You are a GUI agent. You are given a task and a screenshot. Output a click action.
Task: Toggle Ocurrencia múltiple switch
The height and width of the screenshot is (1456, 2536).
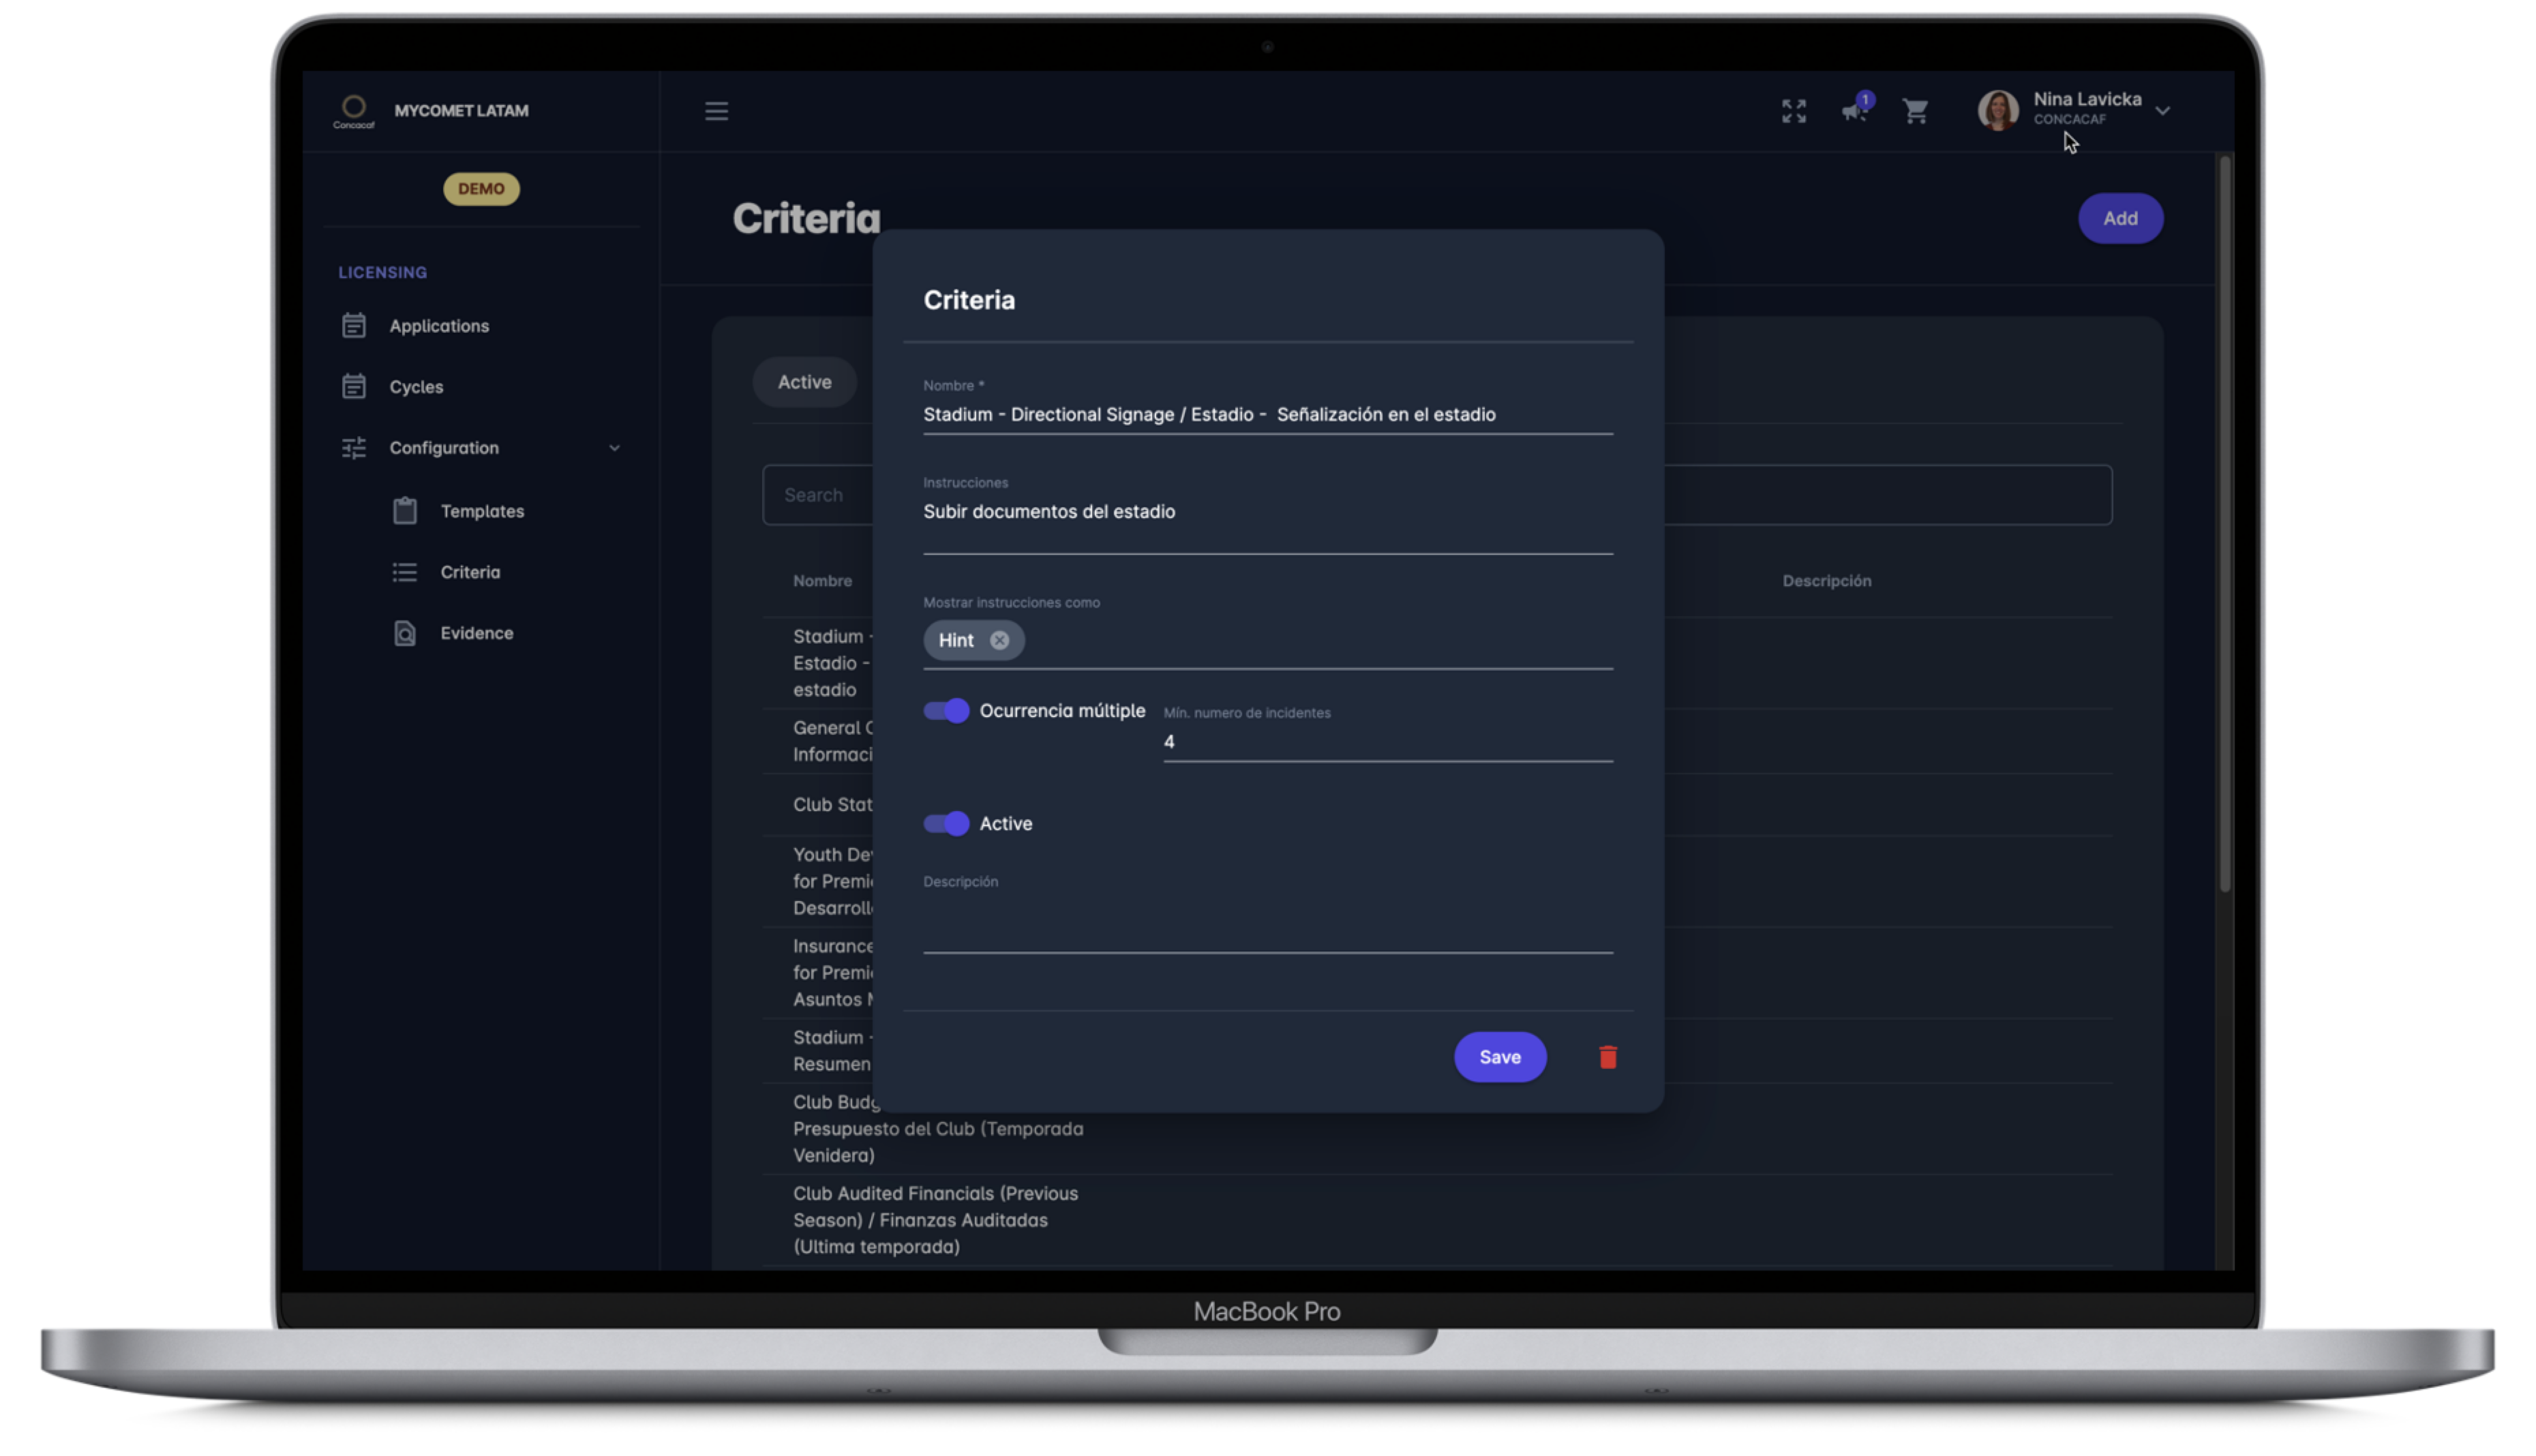click(946, 711)
